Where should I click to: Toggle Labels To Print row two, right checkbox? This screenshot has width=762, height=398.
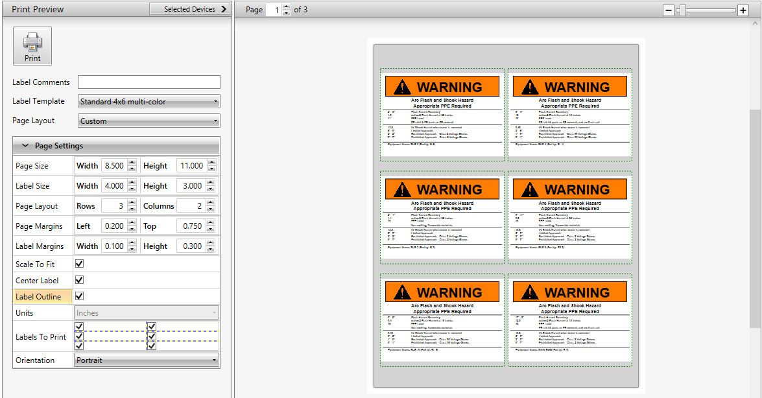[x=152, y=336]
